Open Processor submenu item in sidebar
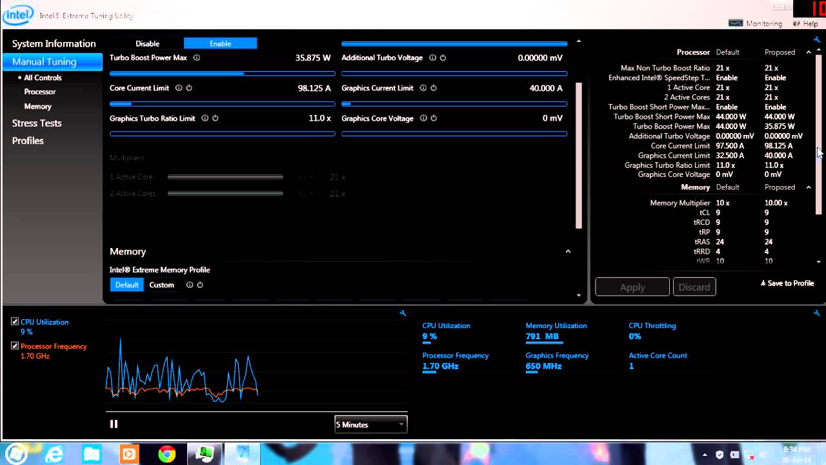 pos(40,92)
